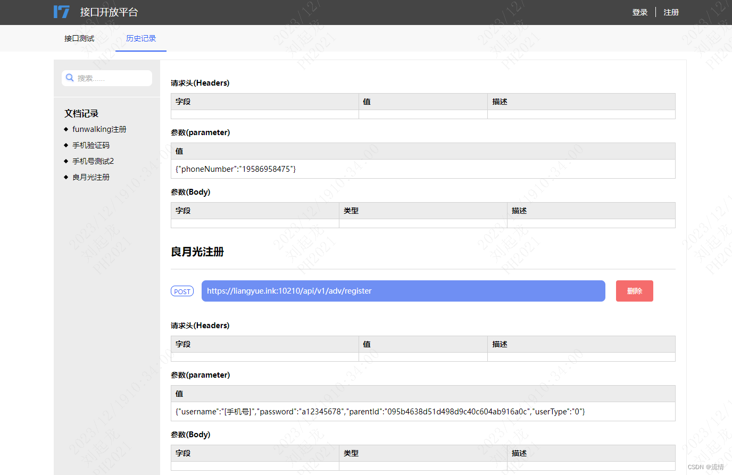Click the 登录 link
Screen dimensions: 732x475
coord(640,12)
